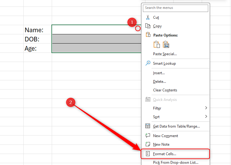Expand the Filter submenu arrow
Viewport: 231px width, 165px height.
pos(206,108)
